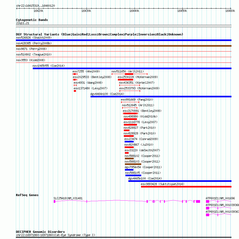Click the nsv526826 (Shaikh2009) variant label

(x=34, y=38)
